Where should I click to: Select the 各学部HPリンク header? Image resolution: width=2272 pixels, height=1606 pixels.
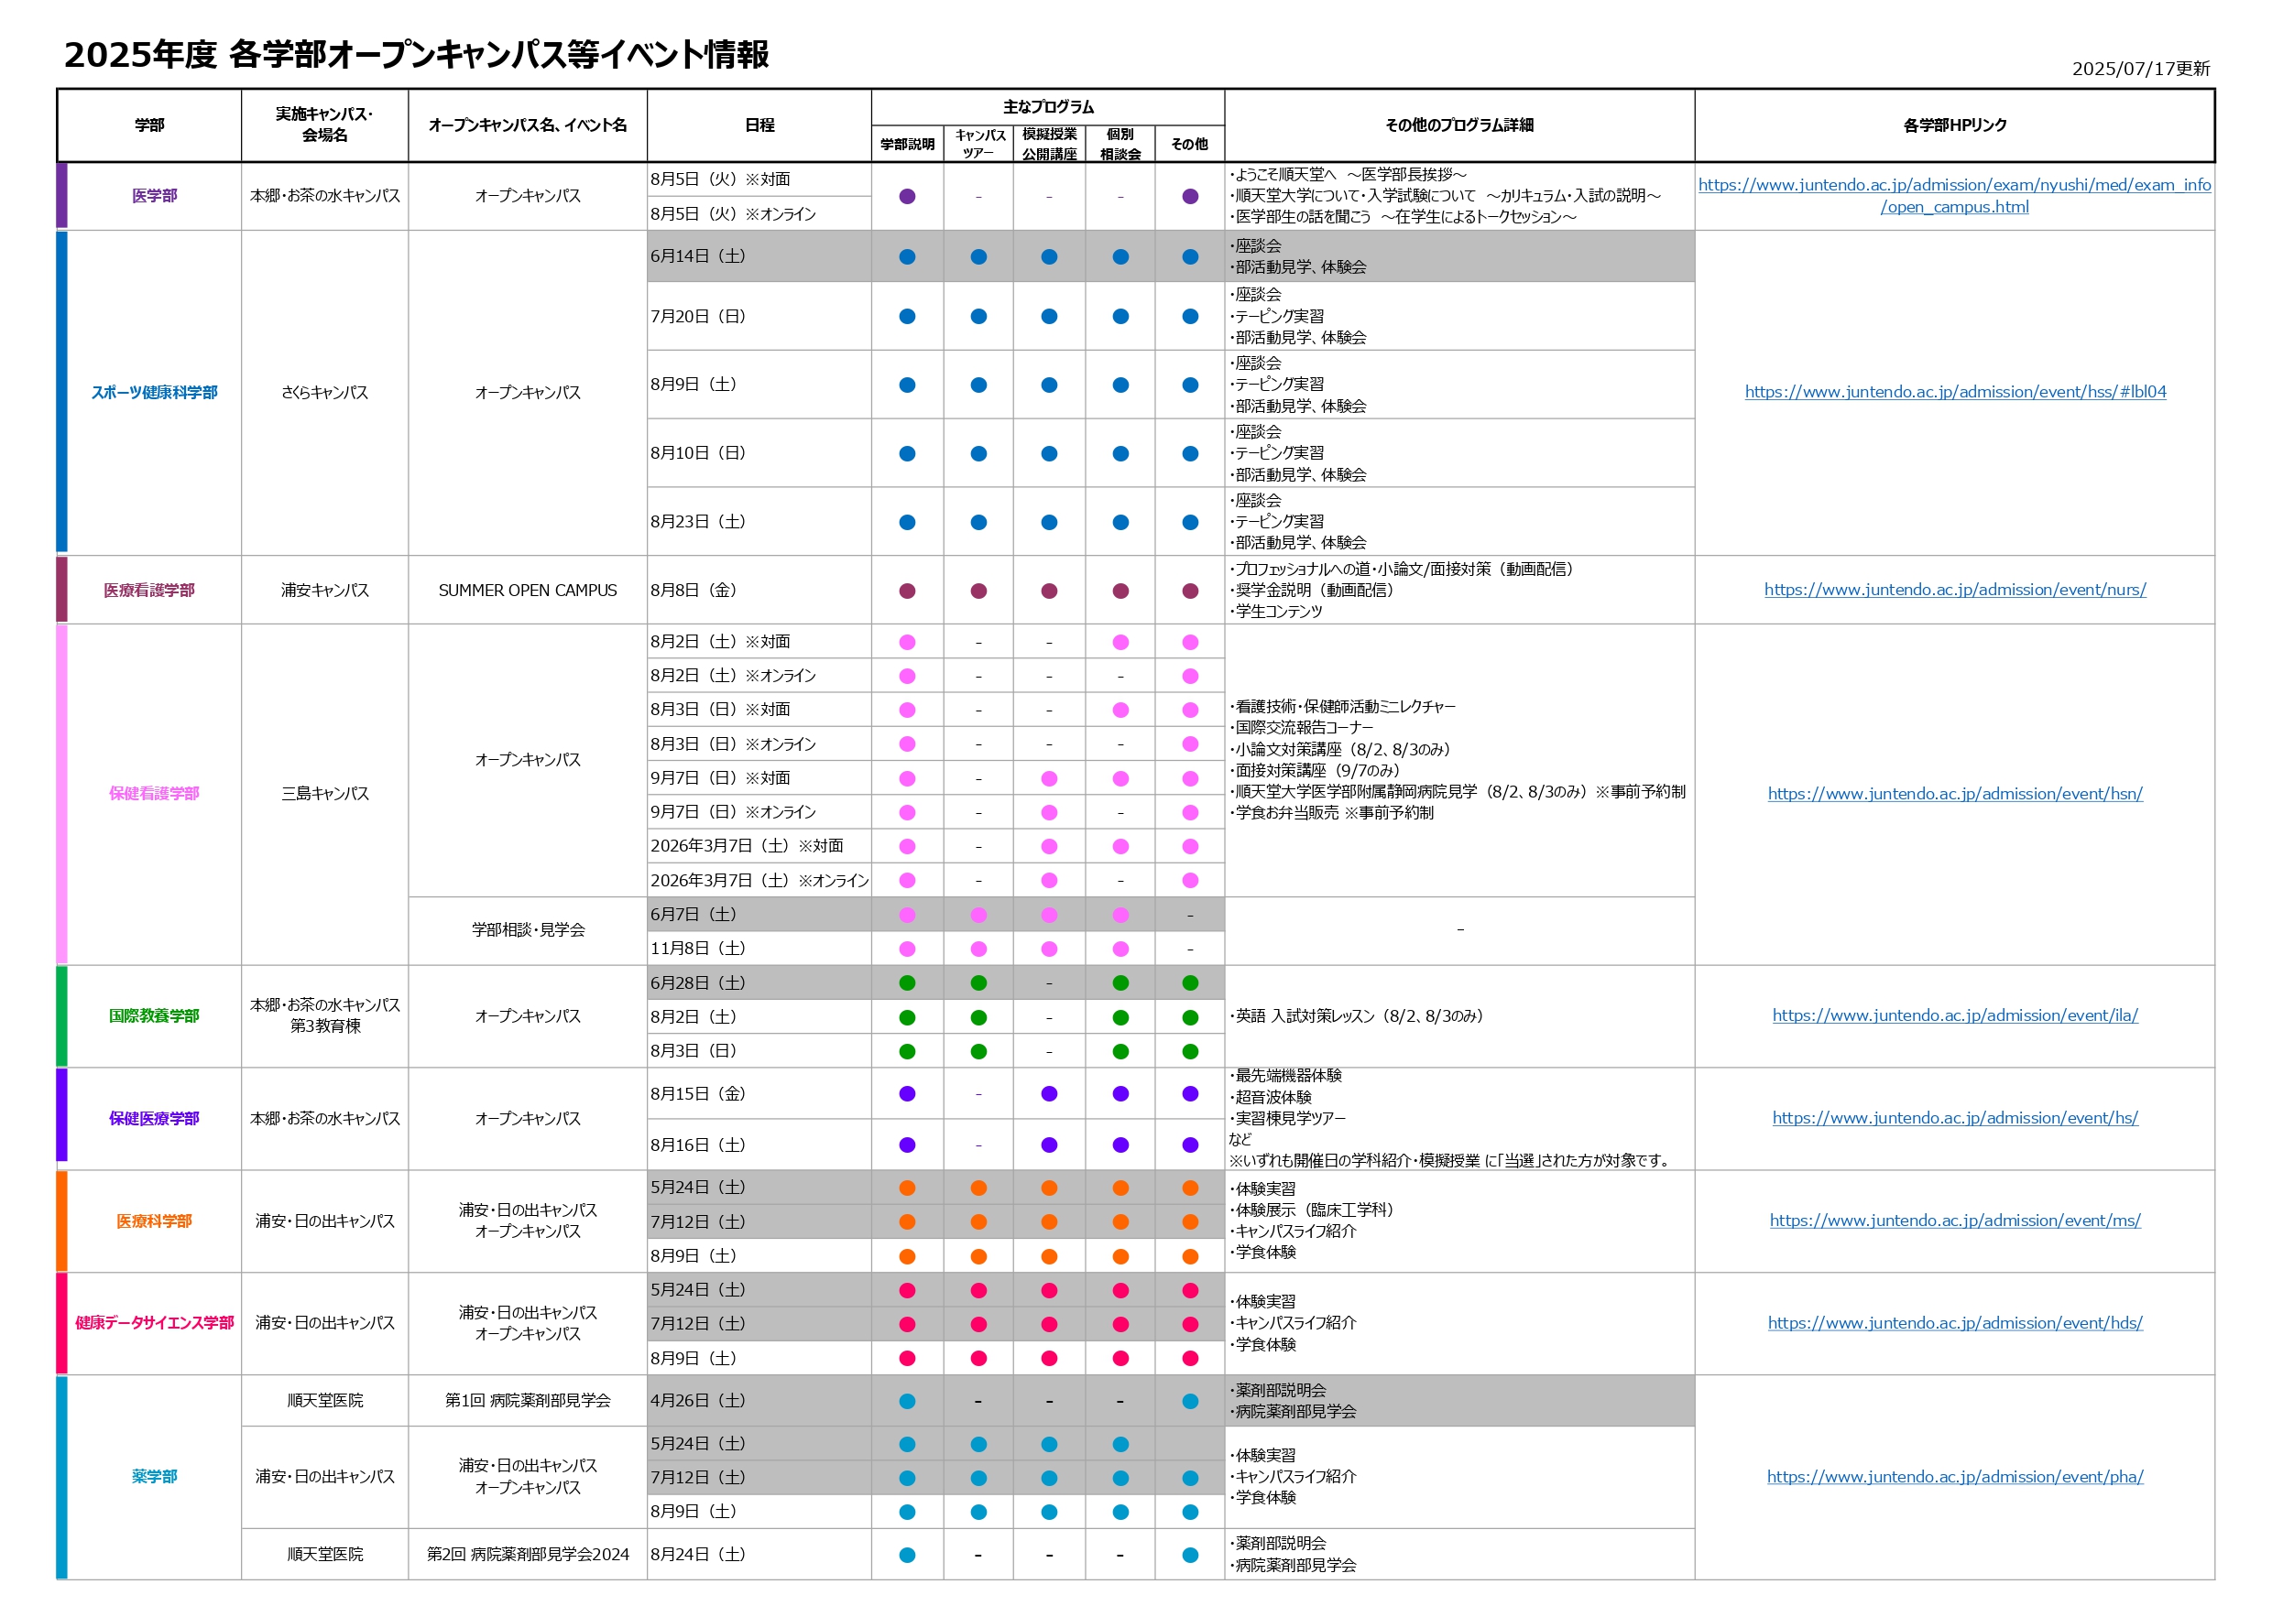1955,125
